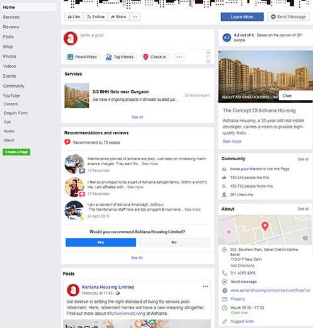Select About in the left sidebar
This screenshot has height=328, width=313.
pos(9,140)
